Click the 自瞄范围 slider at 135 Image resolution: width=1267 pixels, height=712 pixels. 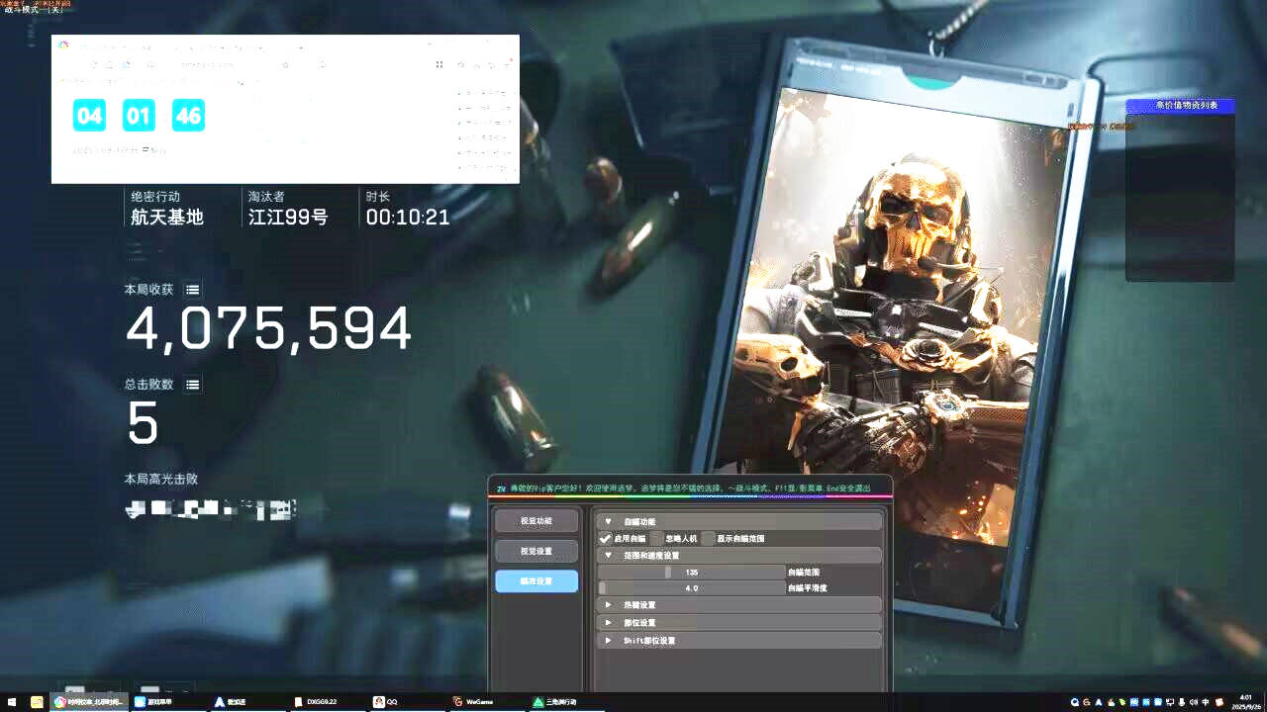pos(692,572)
